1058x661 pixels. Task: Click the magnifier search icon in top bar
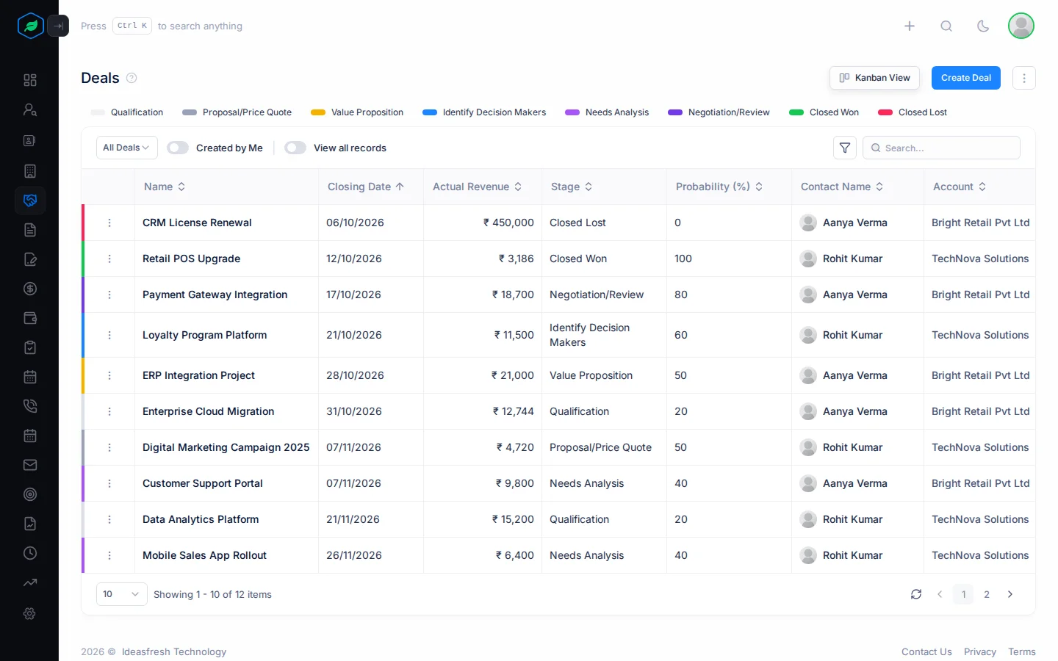(946, 26)
